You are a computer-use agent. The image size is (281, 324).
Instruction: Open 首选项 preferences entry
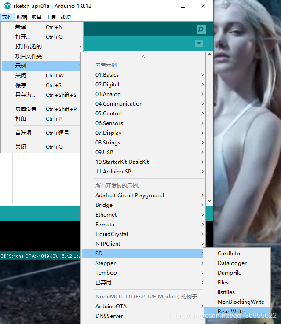[41, 133]
